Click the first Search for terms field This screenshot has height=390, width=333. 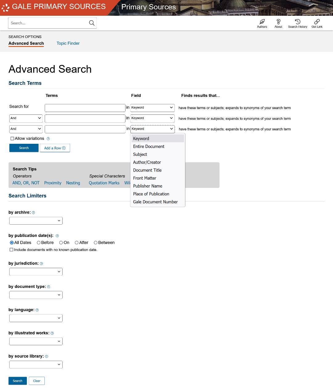pos(85,108)
